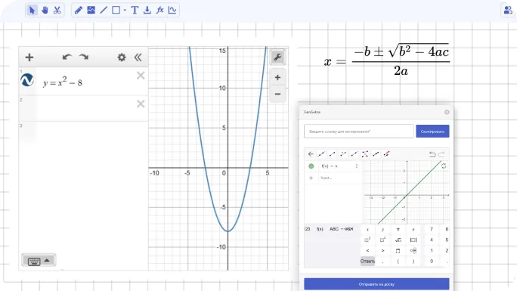This screenshot has width=517, height=291.
Task: Toggle visibility of y=x²−8 graph
Action: 27,80
